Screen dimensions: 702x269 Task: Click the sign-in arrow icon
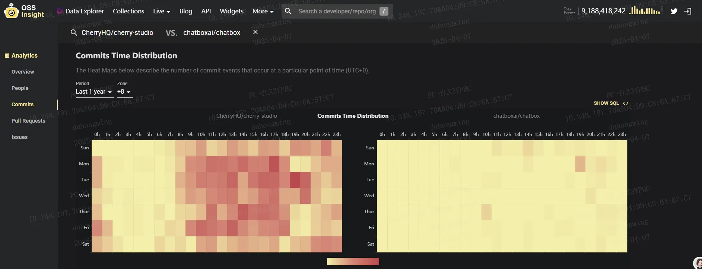pyautogui.click(x=687, y=11)
